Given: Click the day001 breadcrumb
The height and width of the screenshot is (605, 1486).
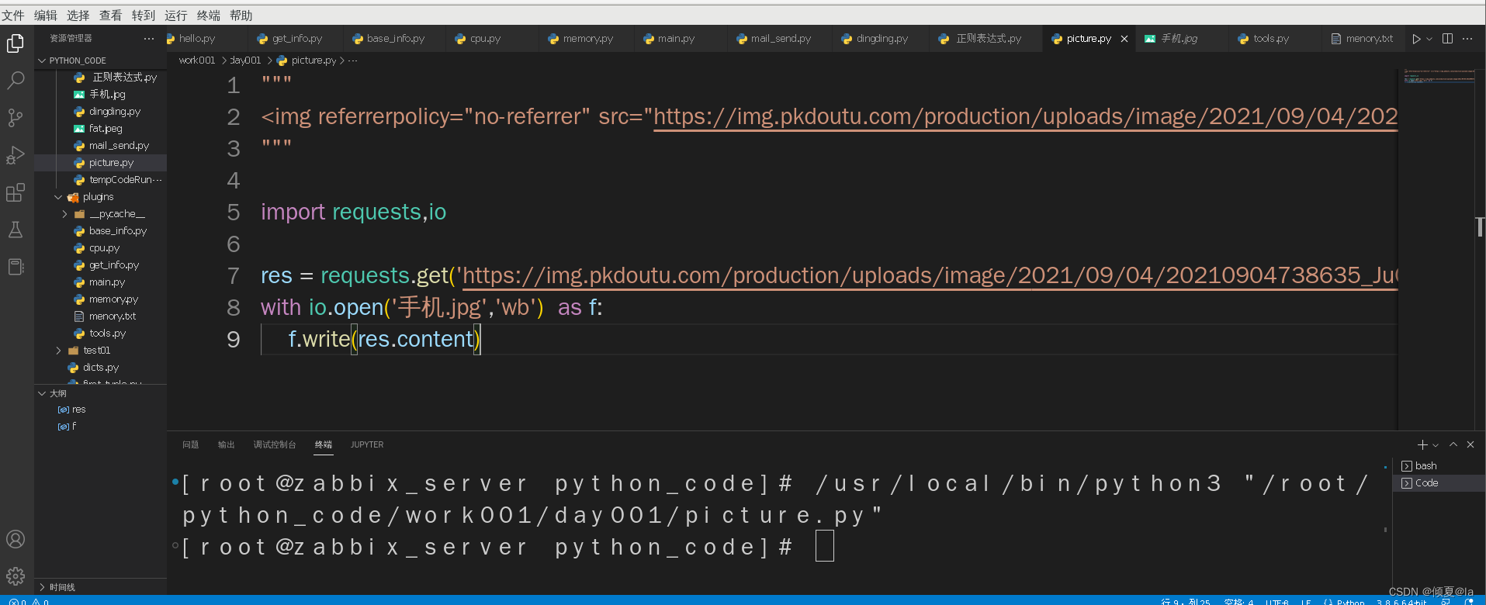Looking at the screenshot, I should (246, 60).
